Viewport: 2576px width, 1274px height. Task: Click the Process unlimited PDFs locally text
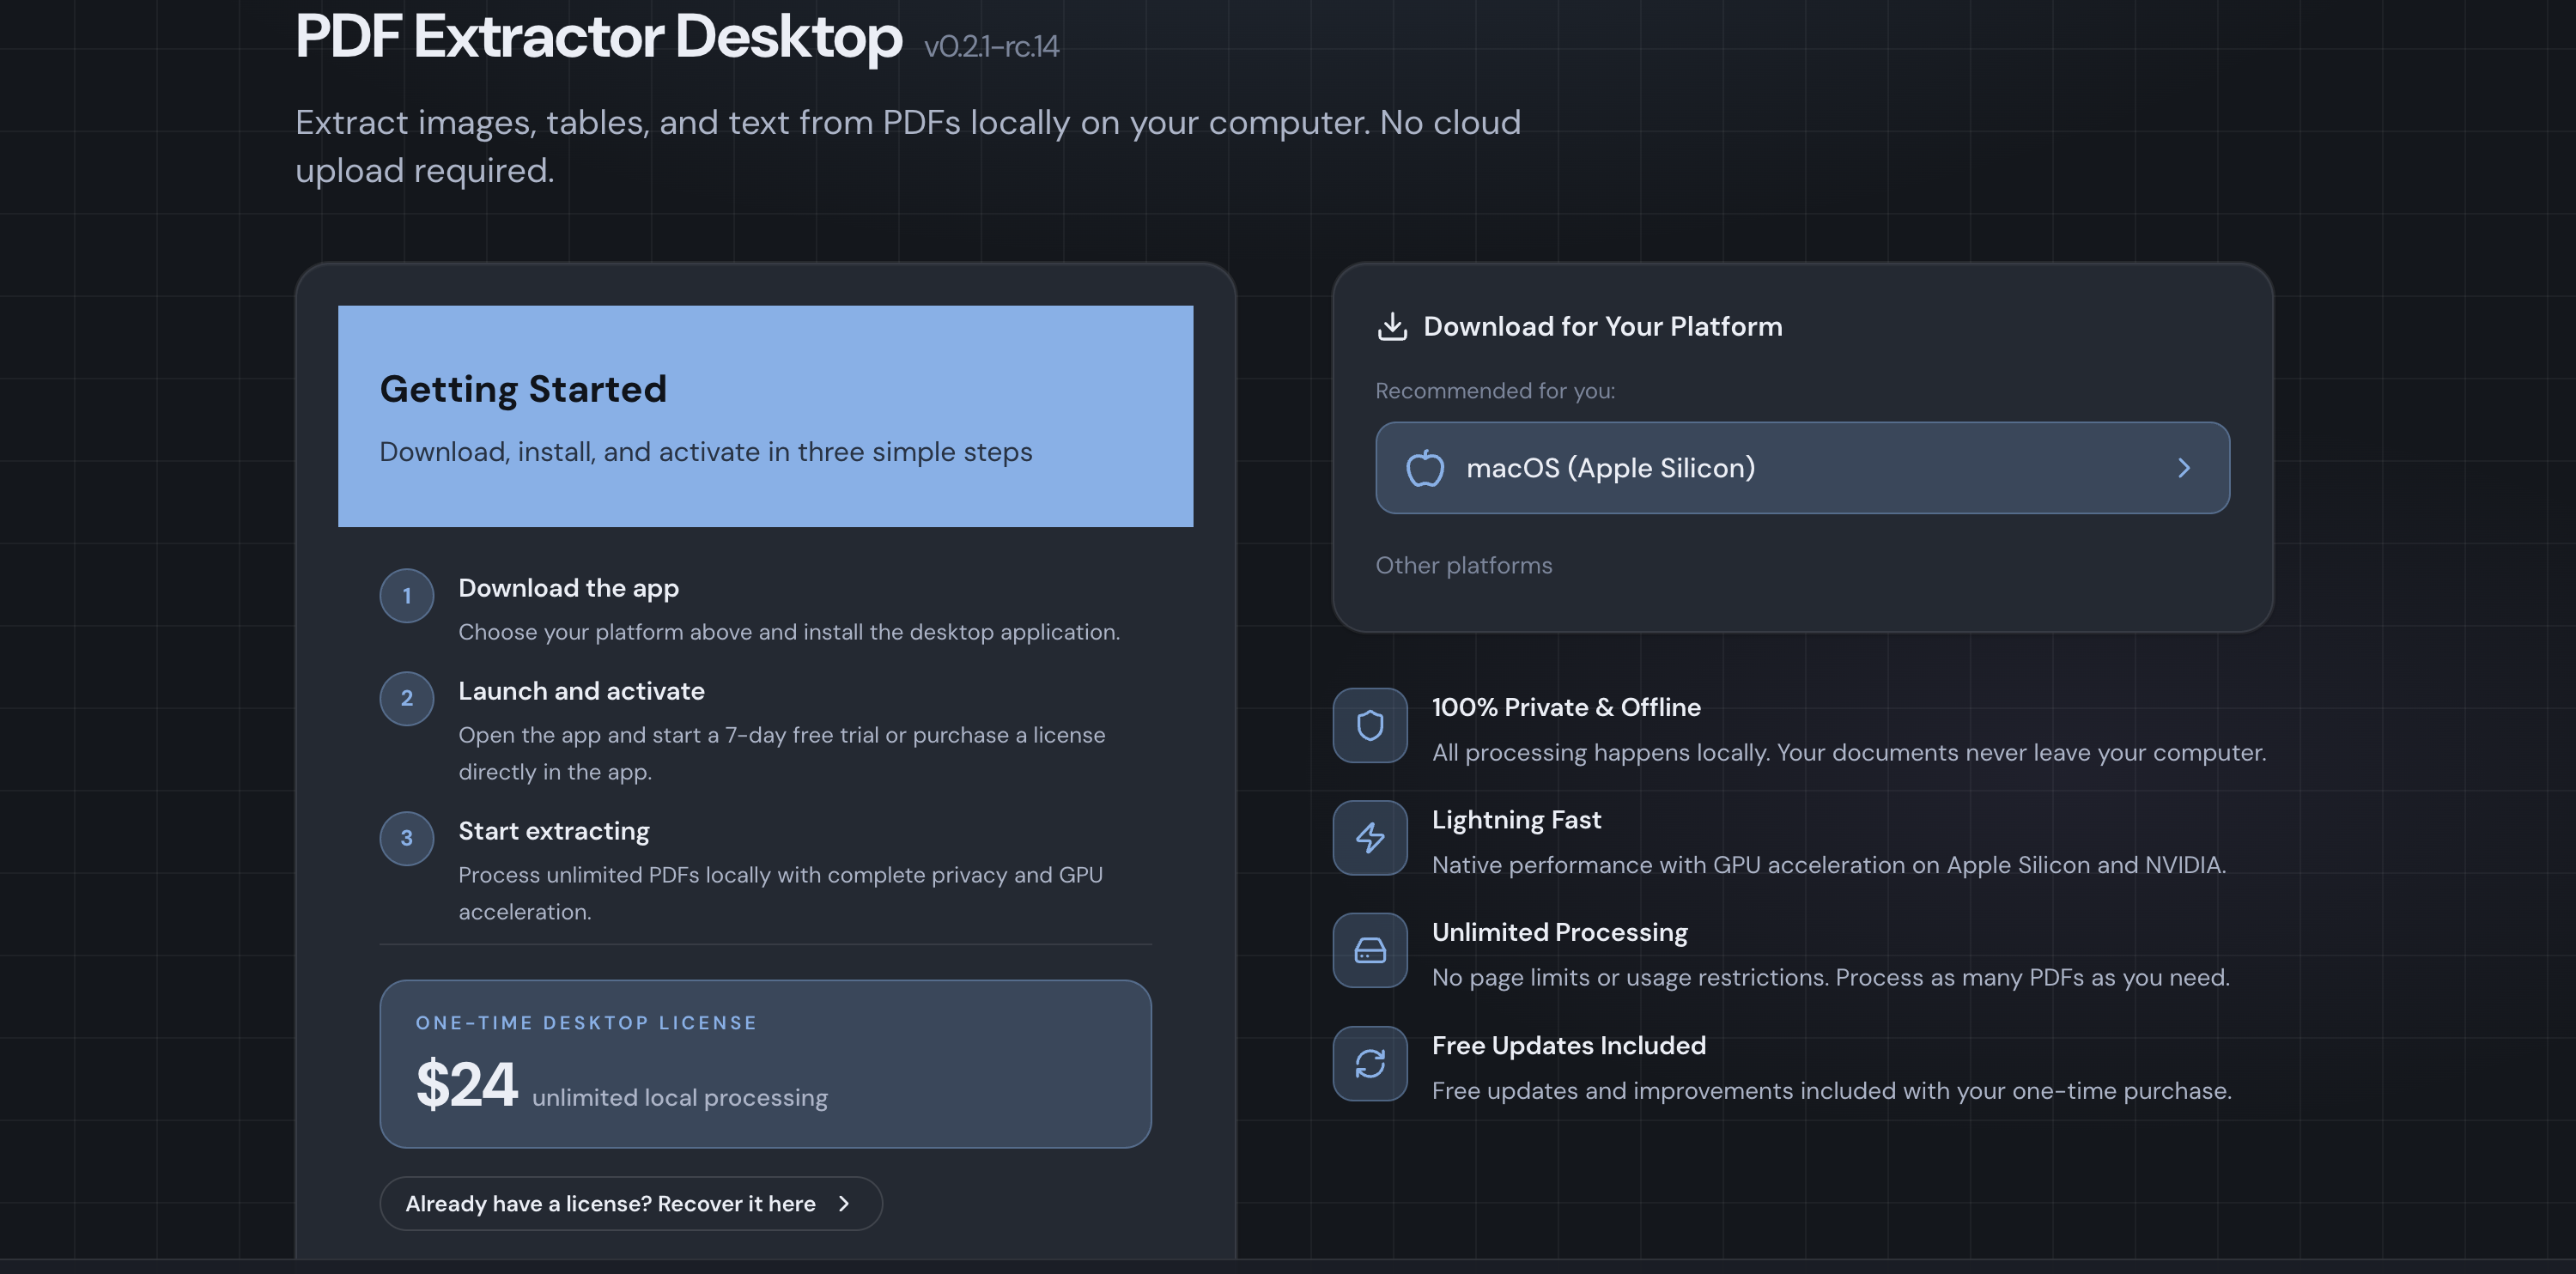pos(781,893)
